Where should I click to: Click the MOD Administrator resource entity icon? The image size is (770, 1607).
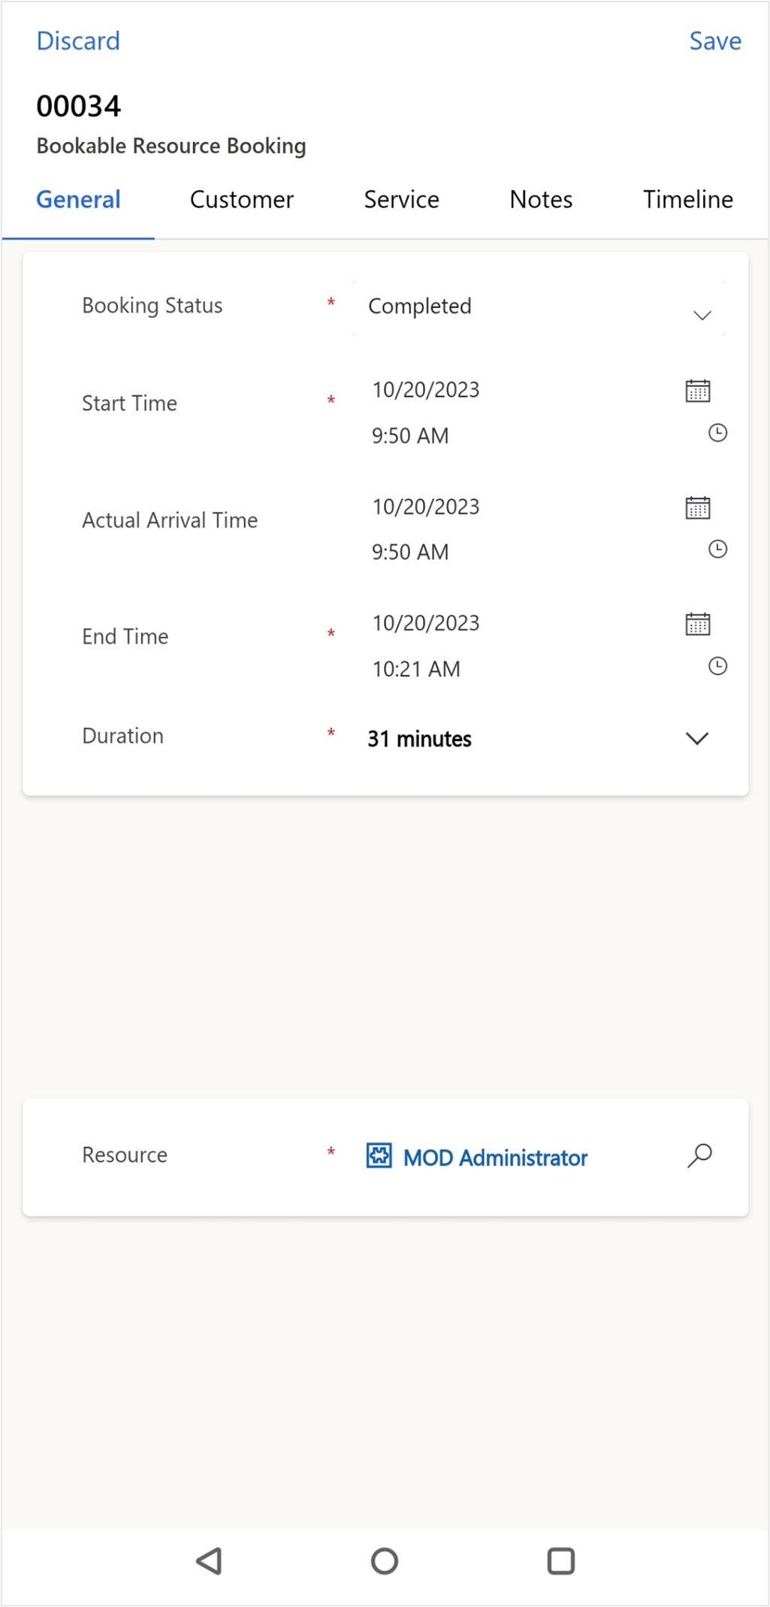(x=379, y=1155)
